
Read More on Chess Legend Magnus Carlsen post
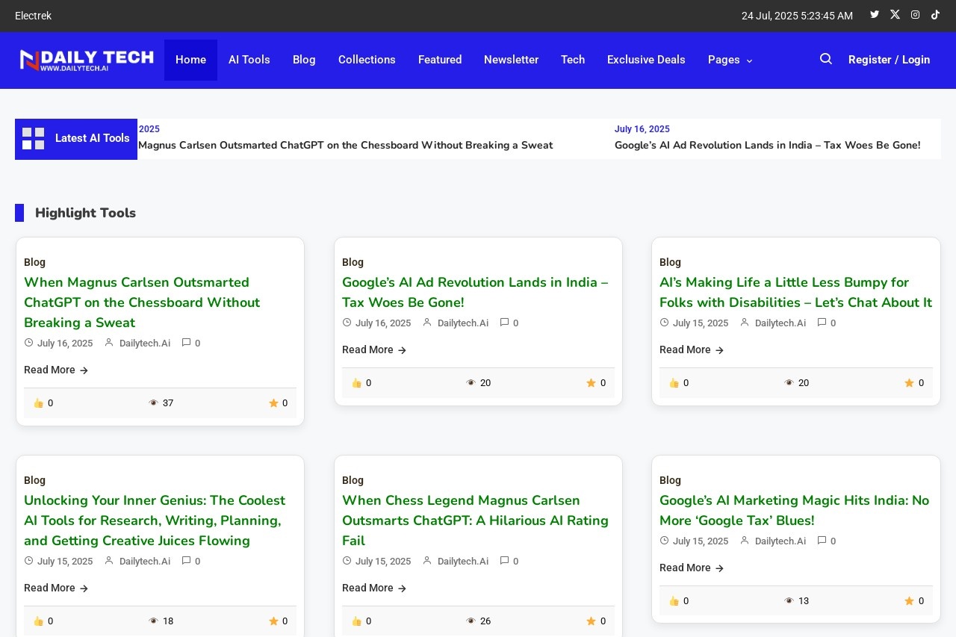tap(374, 588)
